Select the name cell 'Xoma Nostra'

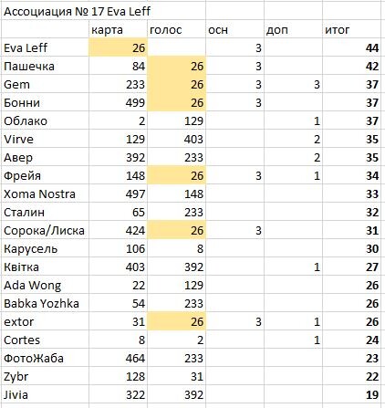[45, 194]
